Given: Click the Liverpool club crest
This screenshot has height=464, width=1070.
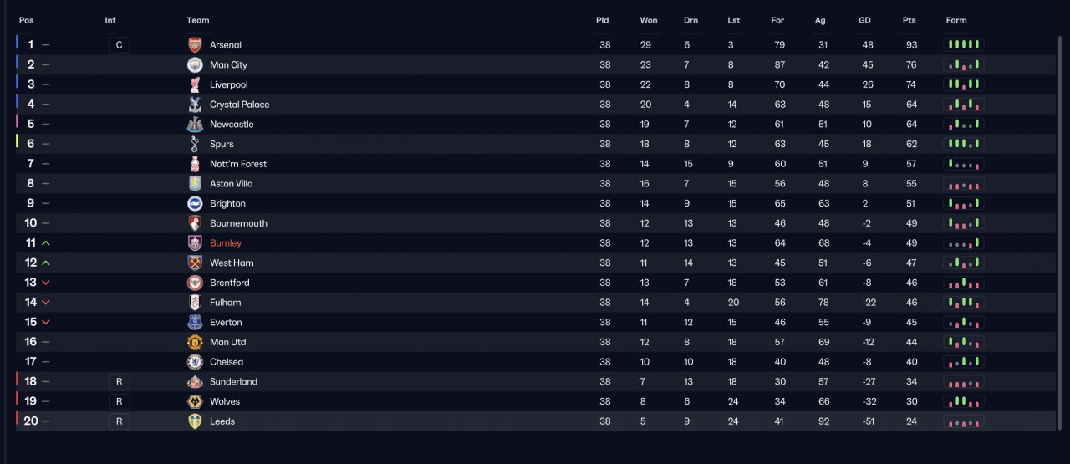Looking at the screenshot, I should (x=195, y=84).
